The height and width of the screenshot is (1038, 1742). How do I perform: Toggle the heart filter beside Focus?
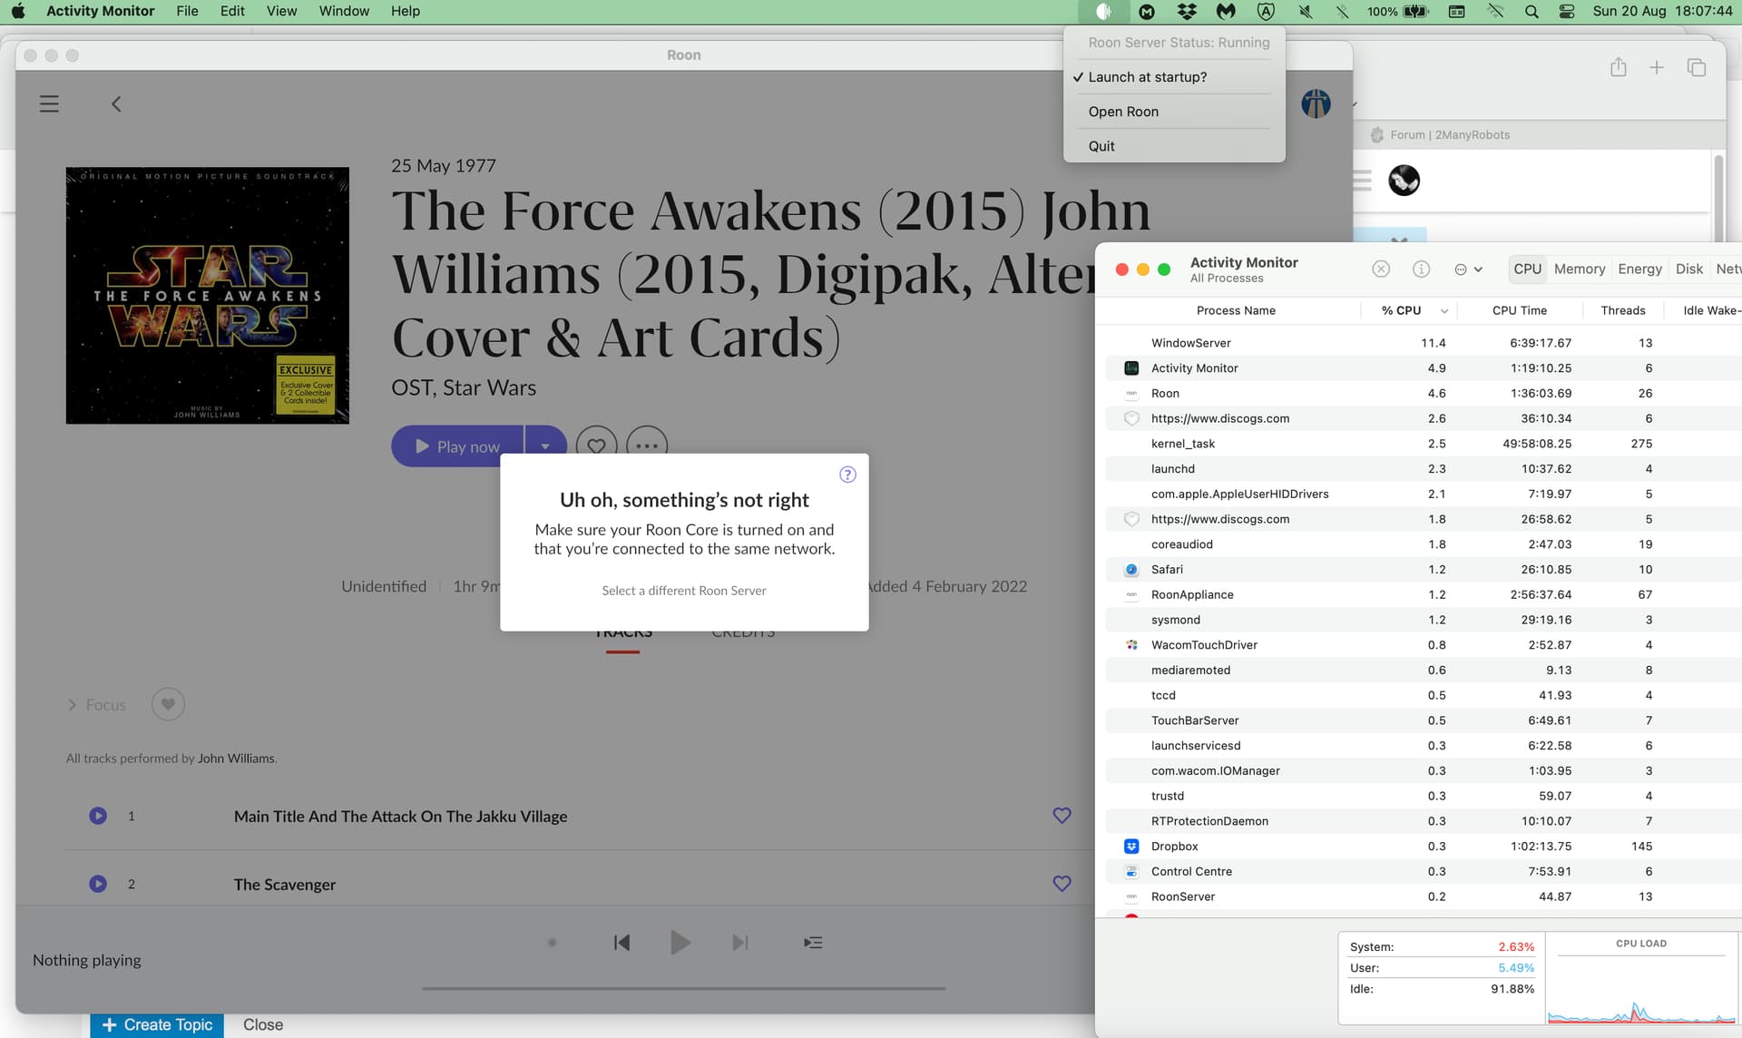pyautogui.click(x=168, y=704)
